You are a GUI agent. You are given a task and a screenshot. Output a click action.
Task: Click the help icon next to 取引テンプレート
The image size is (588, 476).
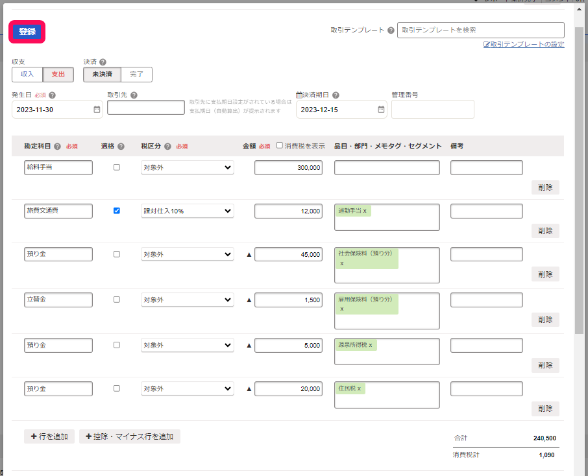pyautogui.click(x=391, y=30)
